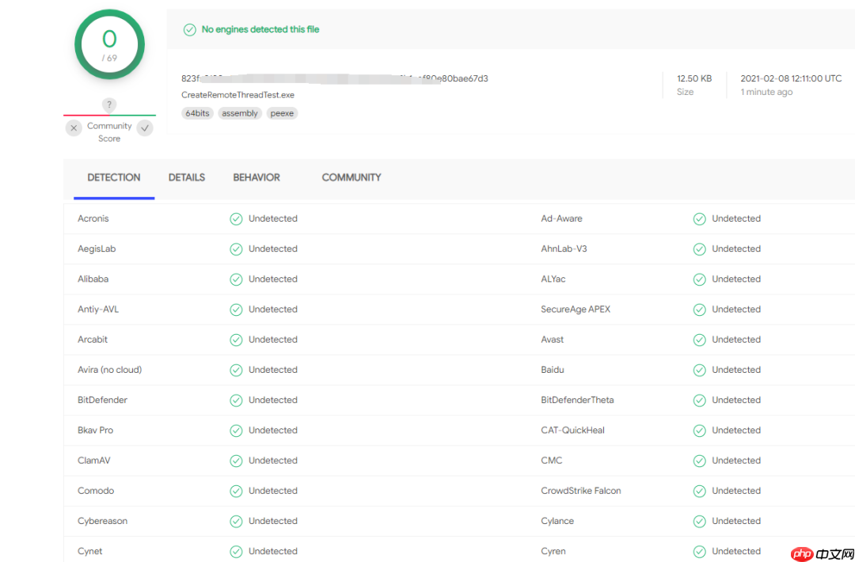Click the green check icon beside Acronis
Viewport: 855px width, 562px height.
236,219
